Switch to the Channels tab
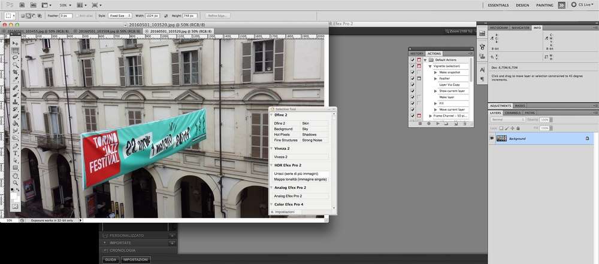 (x=512, y=112)
